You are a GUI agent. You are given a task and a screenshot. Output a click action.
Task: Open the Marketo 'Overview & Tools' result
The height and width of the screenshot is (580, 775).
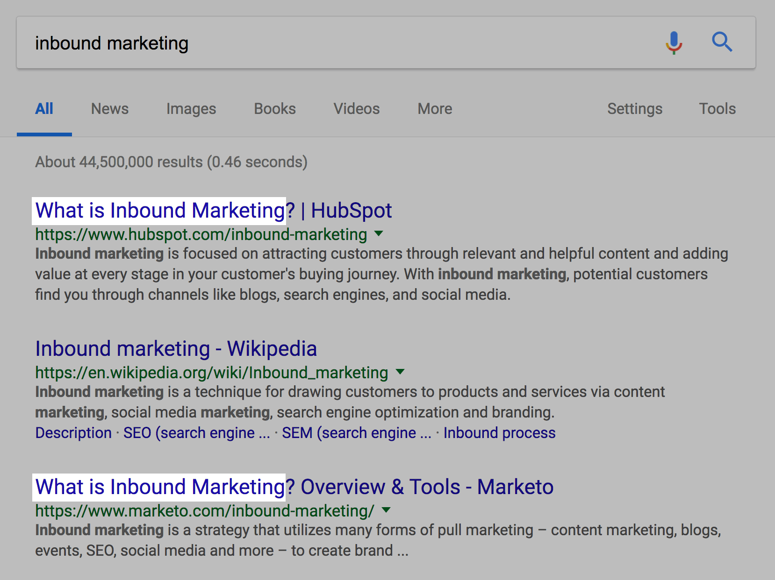294,487
